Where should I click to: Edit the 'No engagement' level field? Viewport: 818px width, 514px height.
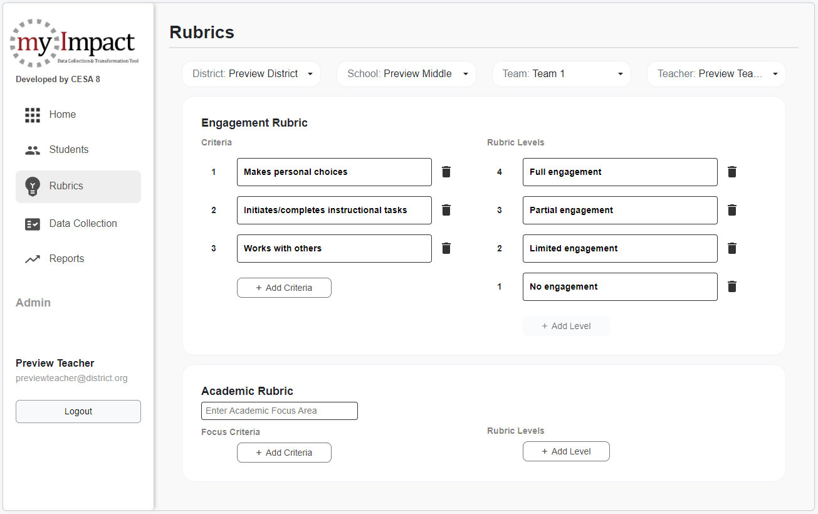620,286
